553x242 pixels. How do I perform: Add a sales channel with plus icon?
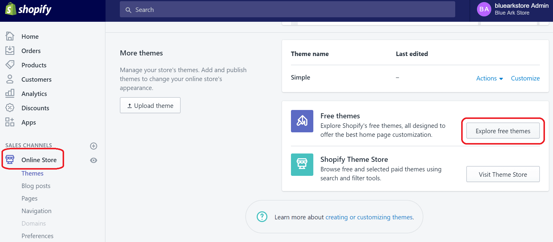click(x=94, y=146)
